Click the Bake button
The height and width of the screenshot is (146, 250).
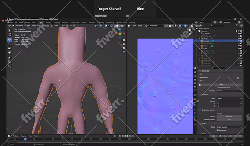pyautogui.click(x=221, y=84)
